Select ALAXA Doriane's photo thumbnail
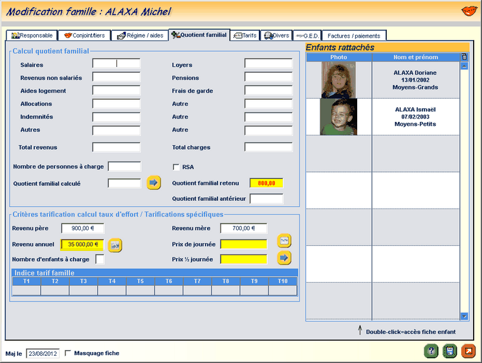 pos(338,80)
